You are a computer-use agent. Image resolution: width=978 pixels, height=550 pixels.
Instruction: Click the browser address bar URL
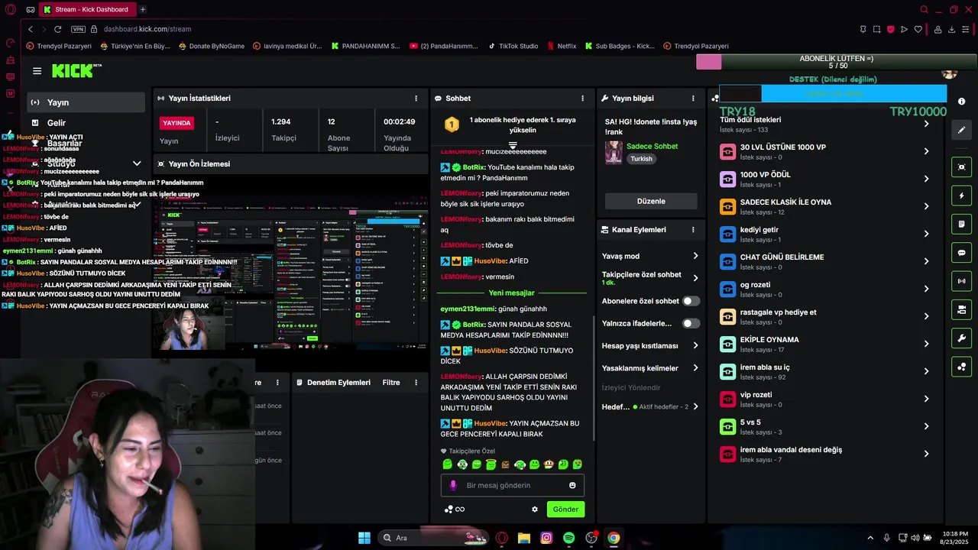(x=147, y=29)
